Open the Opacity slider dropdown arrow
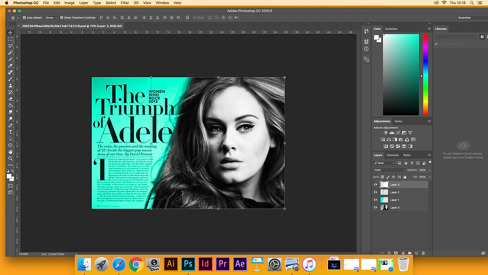This screenshot has height=275, width=488. (x=430, y=170)
